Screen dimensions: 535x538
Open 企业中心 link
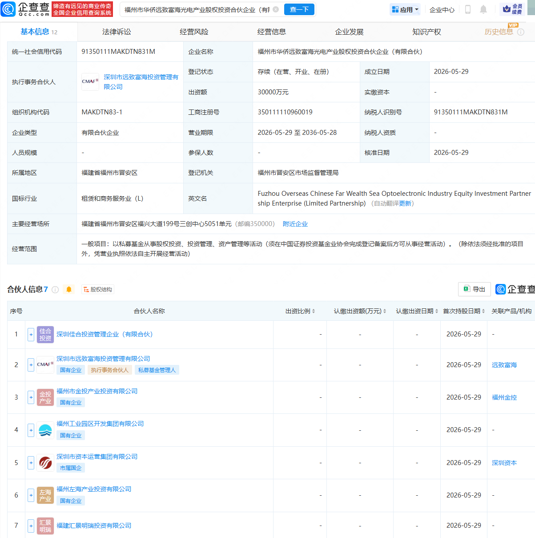(442, 9)
